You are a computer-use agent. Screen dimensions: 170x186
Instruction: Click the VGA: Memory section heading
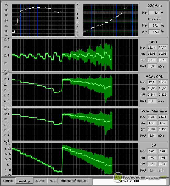[154, 111]
